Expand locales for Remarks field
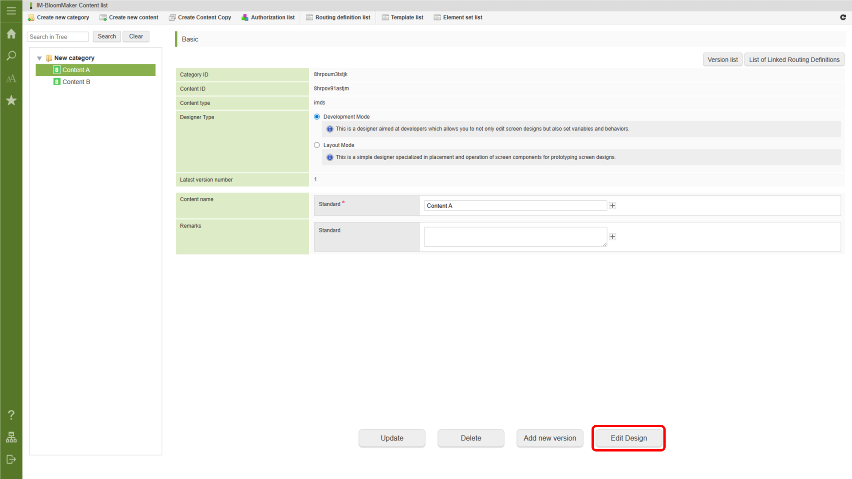The height and width of the screenshot is (479, 852). 612,237
